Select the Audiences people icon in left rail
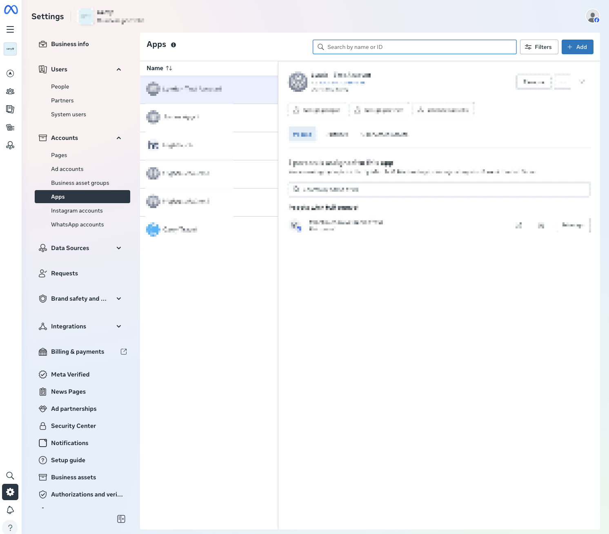Screen dimensions: 609x534 click(10, 91)
